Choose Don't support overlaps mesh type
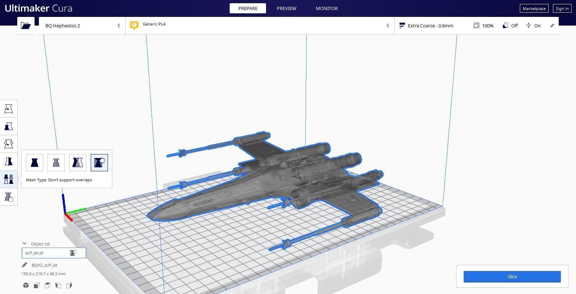576x294 pixels. pos(99,163)
